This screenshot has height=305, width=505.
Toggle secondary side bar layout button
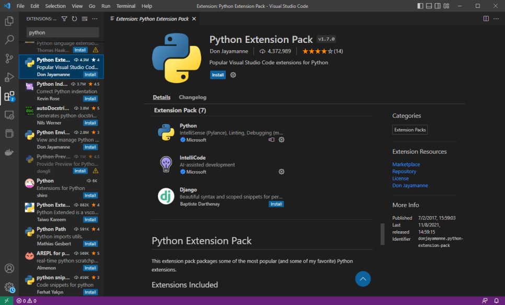point(438,6)
